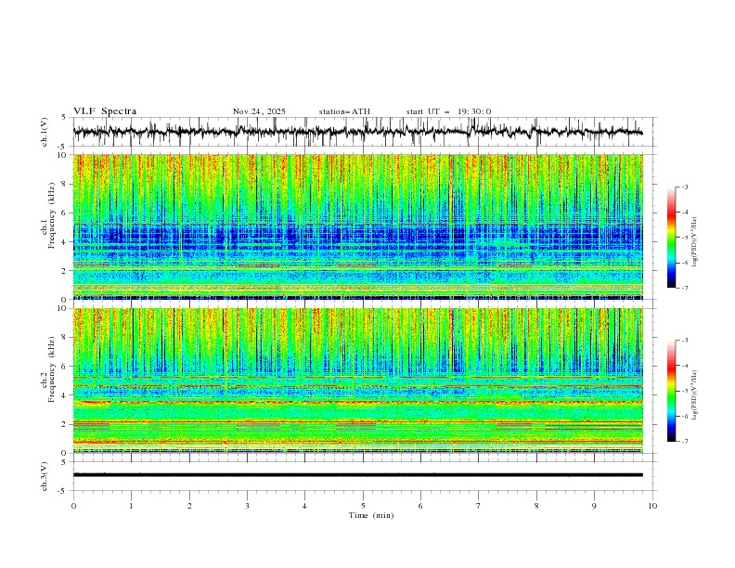Click the "6" kHz tick on ch.2 axis
The height and width of the screenshot is (568, 735).
tap(65, 367)
